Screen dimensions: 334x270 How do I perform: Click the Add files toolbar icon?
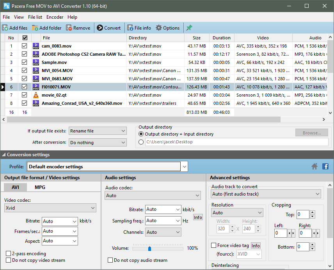click(5, 28)
